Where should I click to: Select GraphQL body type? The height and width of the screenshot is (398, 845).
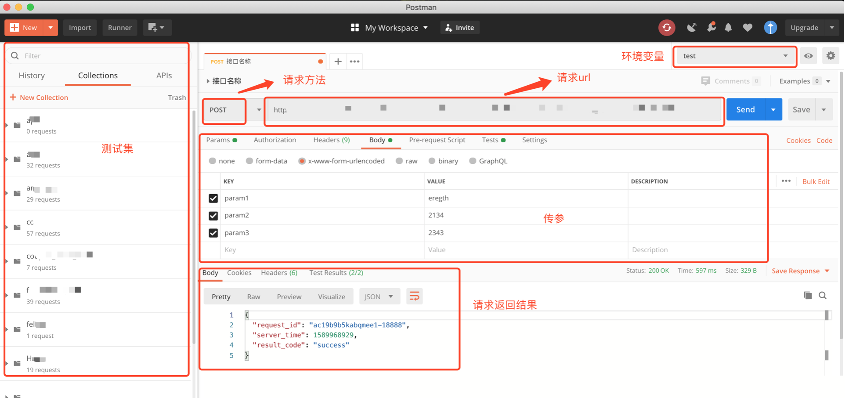(x=473, y=161)
